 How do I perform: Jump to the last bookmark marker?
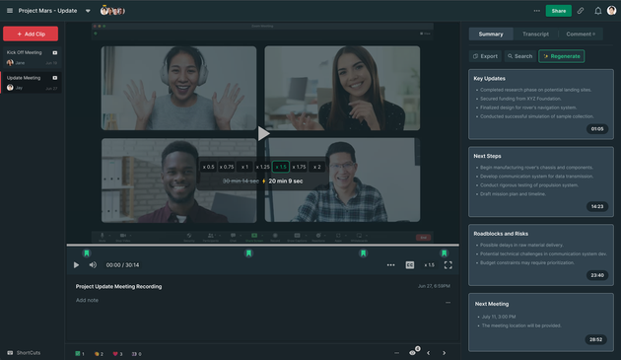pyautogui.click(x=444, y=253)
